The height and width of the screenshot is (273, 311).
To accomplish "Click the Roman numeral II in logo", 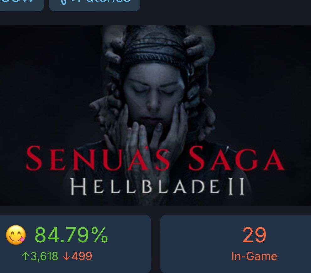I will pos(236,186).
